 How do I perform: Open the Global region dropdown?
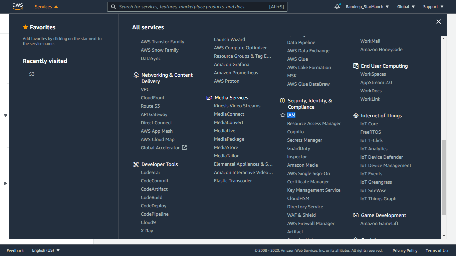point(406,7)
